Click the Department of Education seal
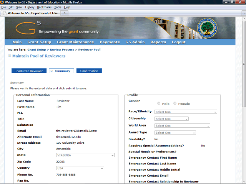246x184 pixels. click(x=207, y=28)
